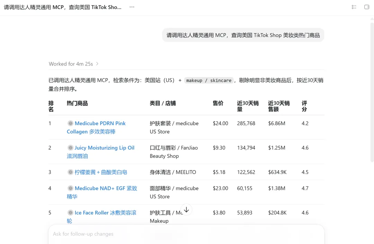Click the conversation title at top
This screenshot has width=374, height=244.
pyautogui.click(x=62, y=7)
